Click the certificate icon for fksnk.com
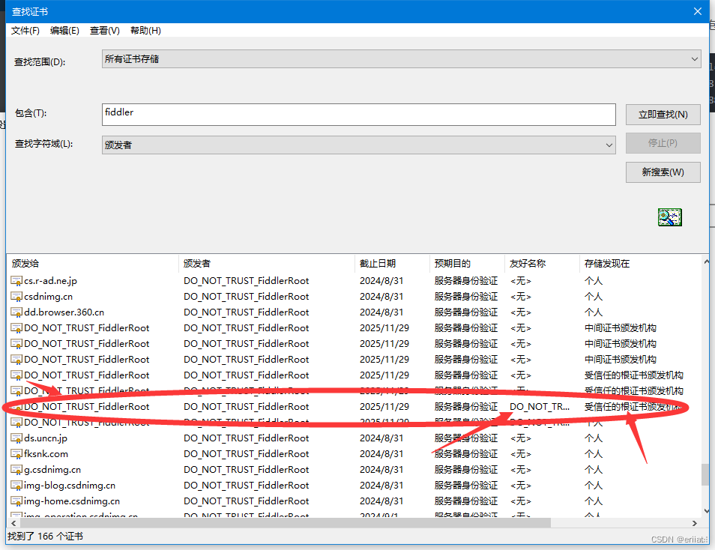The height and width of the screenshot is (550, 715). tap(16, 454)
